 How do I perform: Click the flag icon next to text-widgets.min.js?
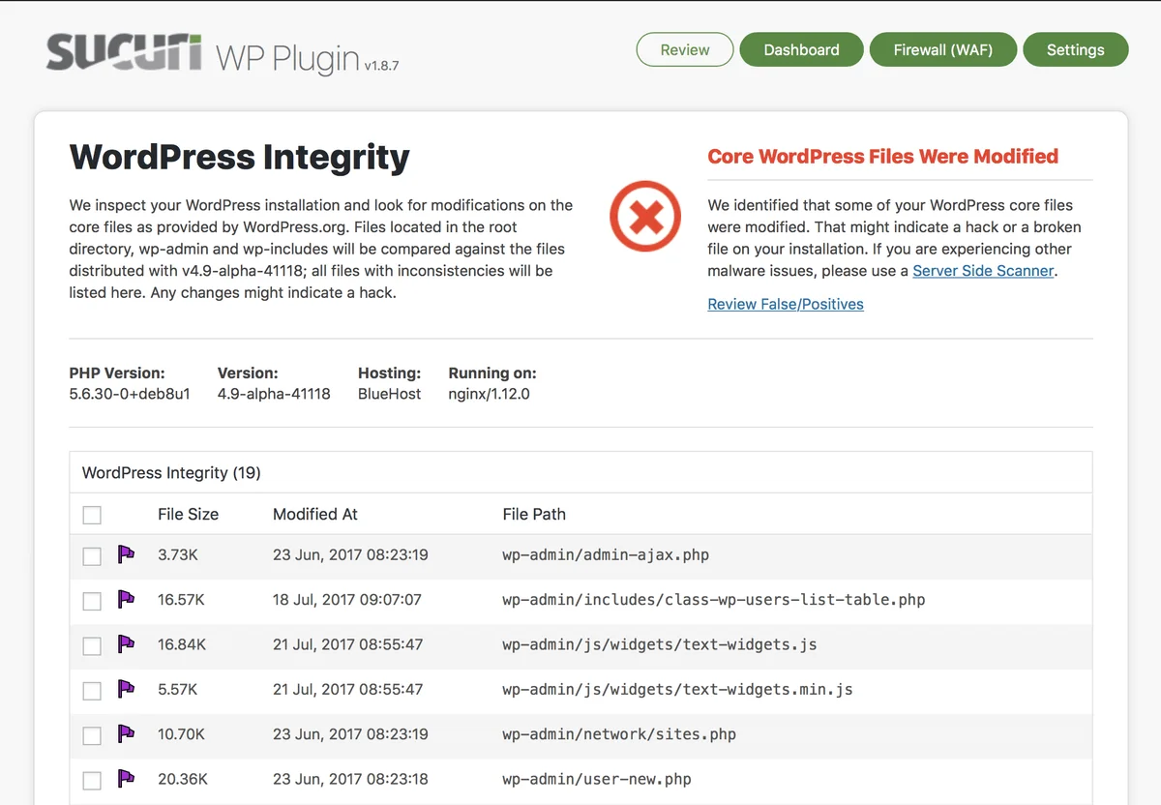tap(125, 689)
